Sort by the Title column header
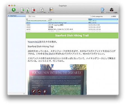The image size is (126, 105). pos(68,19)
